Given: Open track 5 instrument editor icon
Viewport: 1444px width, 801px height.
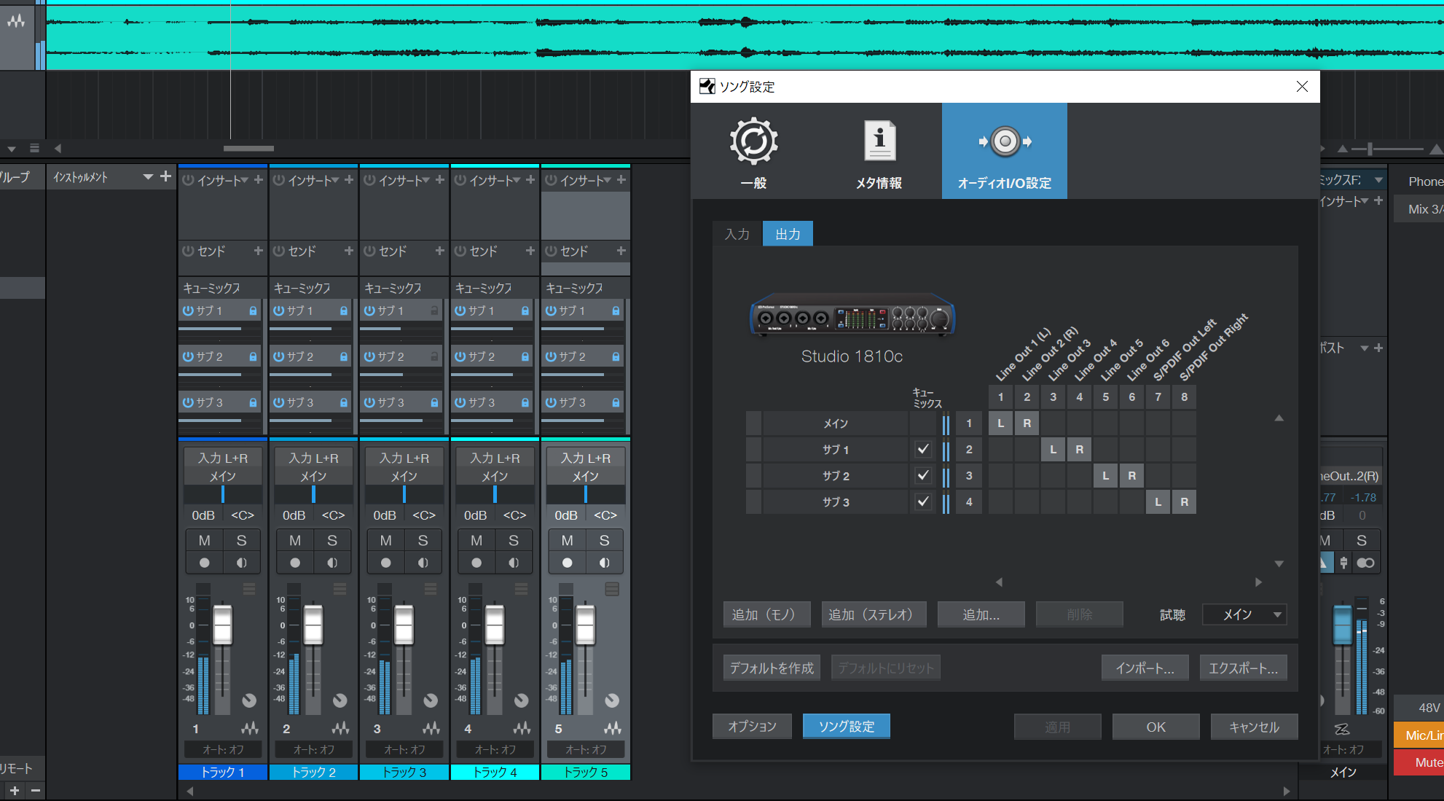Looking at the screenshot, I should [x=613, y=728].
